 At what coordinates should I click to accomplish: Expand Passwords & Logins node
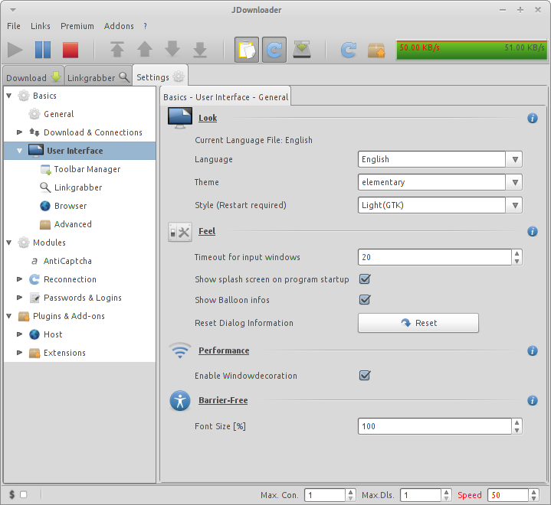tap(20, 298)
